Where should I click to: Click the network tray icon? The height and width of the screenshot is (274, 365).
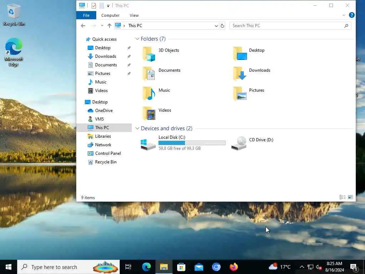[310, 267]
